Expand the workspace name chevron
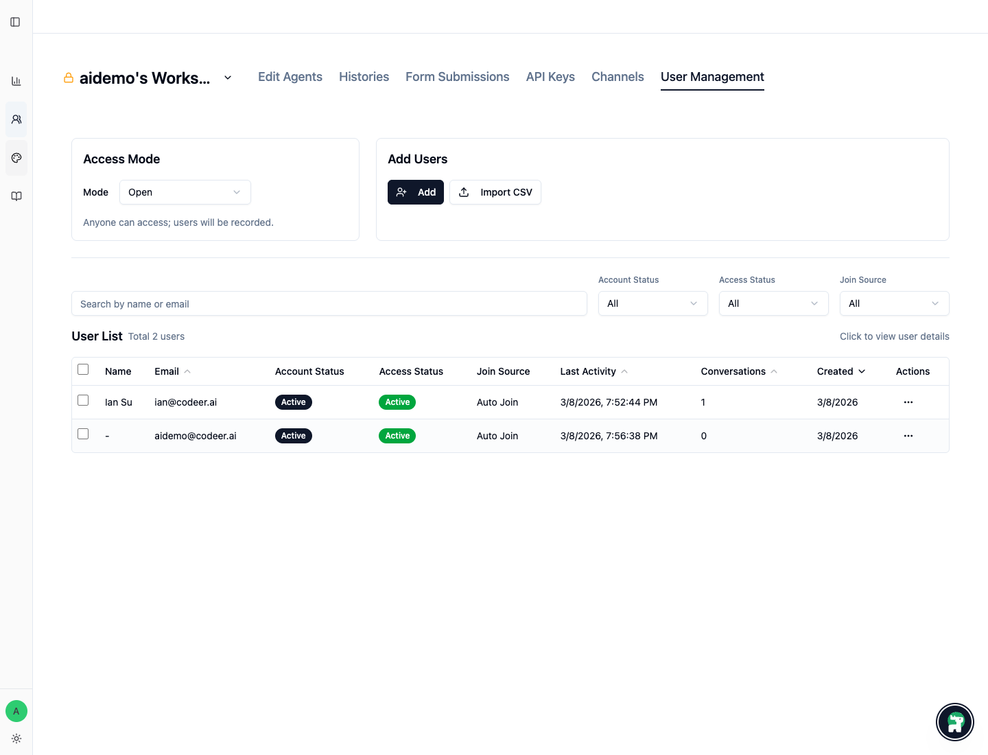 [x=228, y=78]
